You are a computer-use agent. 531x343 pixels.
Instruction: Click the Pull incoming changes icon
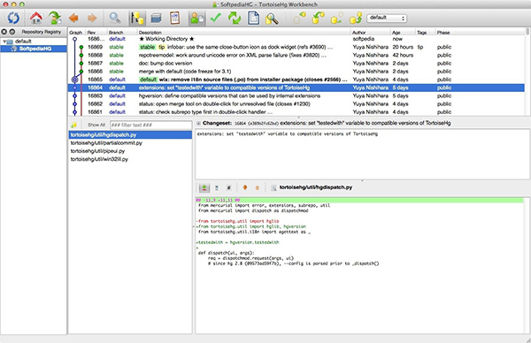coord(318,18)
